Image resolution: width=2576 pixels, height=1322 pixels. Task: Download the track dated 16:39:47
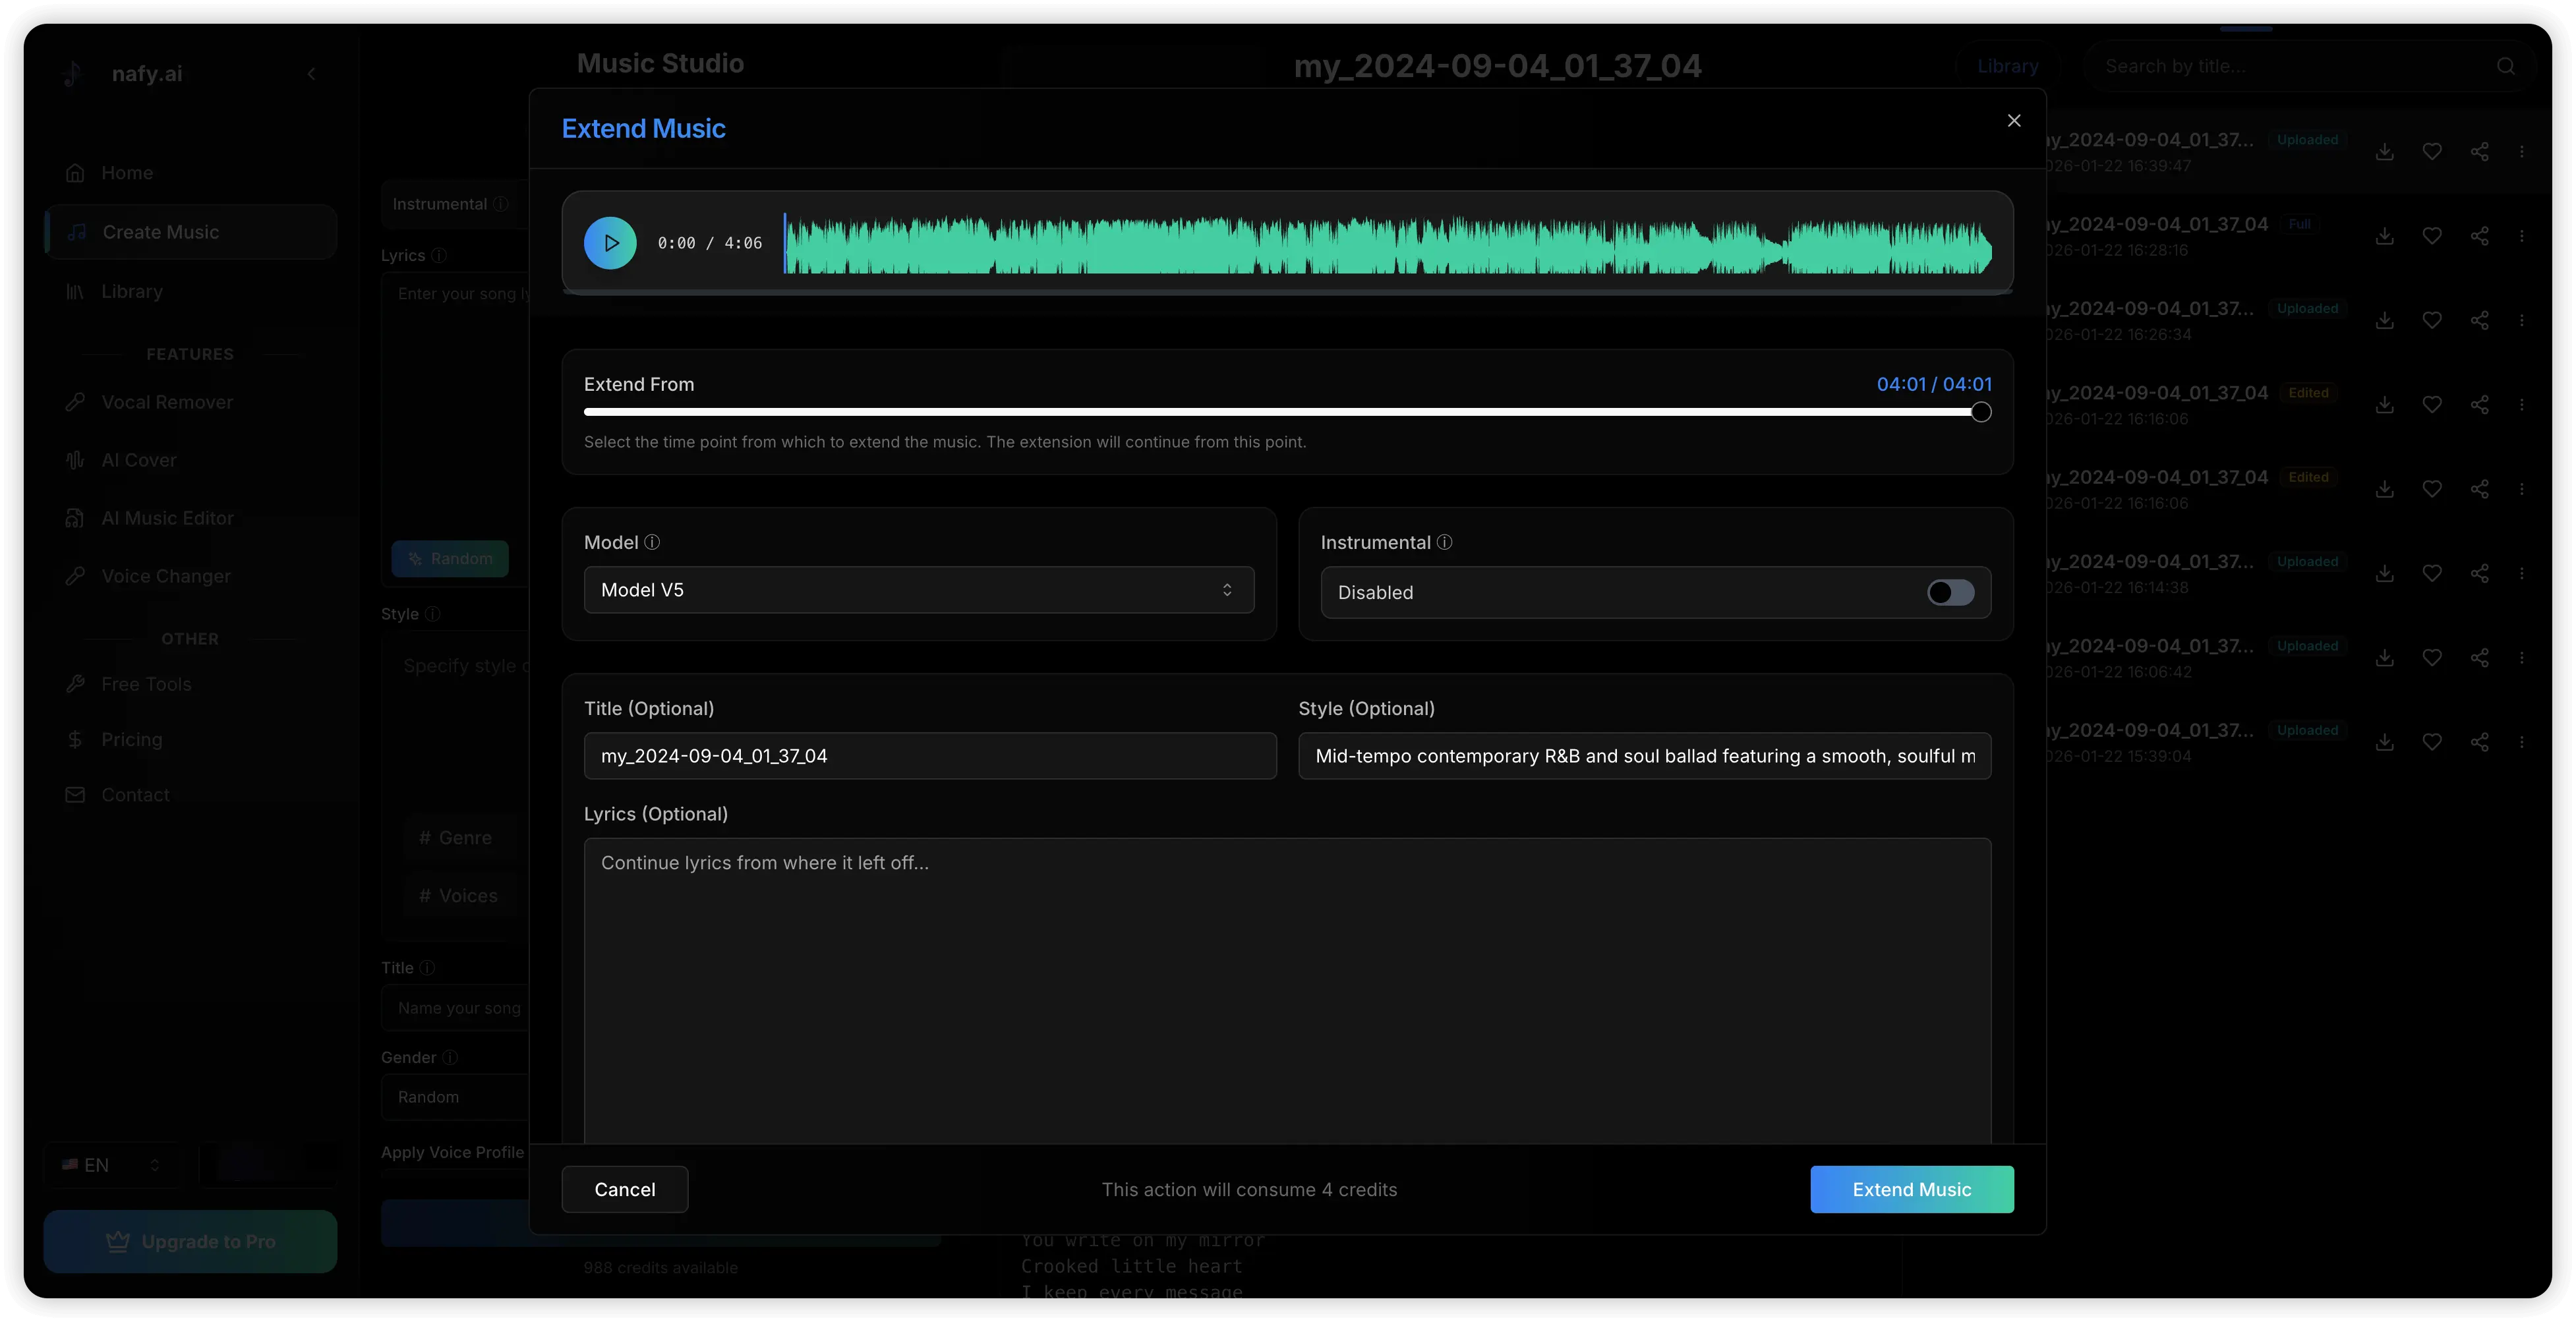pyautogui.click(x=2385, y=152)
